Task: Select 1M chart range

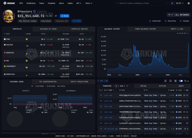Action: [183, 33]
